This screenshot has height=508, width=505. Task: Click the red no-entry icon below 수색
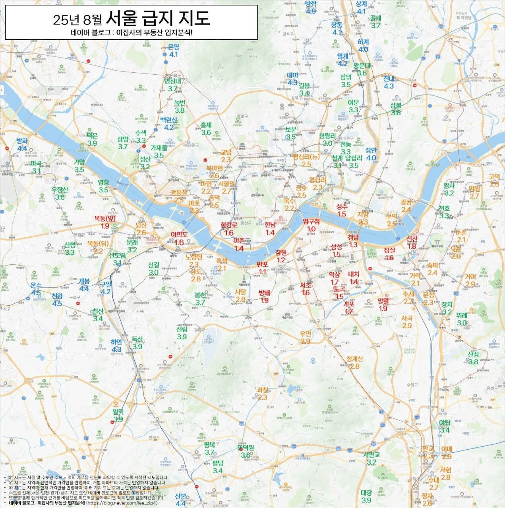tap(144, 146)
